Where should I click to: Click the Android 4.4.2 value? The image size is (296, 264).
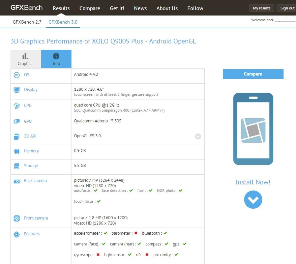(86, 75)
